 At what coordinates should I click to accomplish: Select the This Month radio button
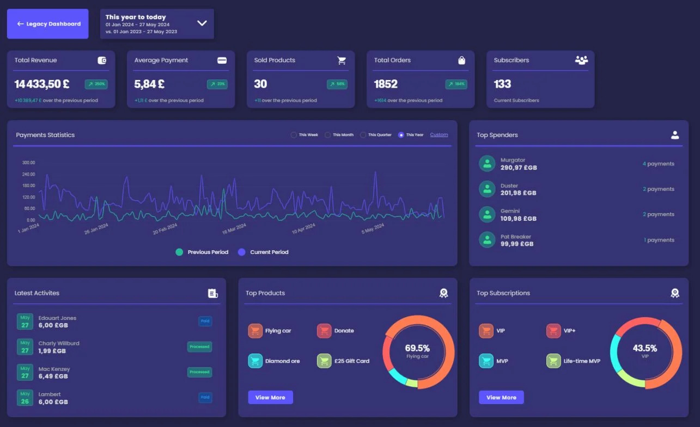(x=328, y=135)
